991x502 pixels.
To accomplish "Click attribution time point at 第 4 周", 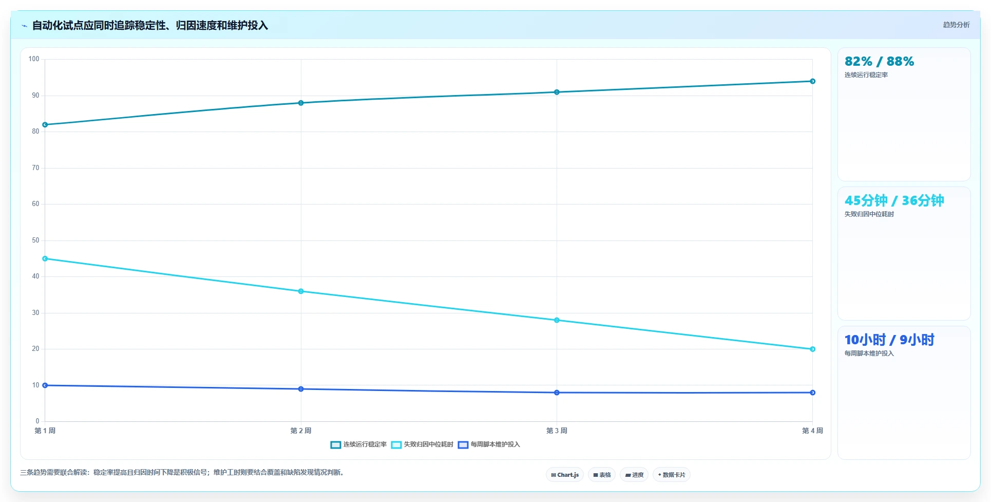I will coord(812,349).
